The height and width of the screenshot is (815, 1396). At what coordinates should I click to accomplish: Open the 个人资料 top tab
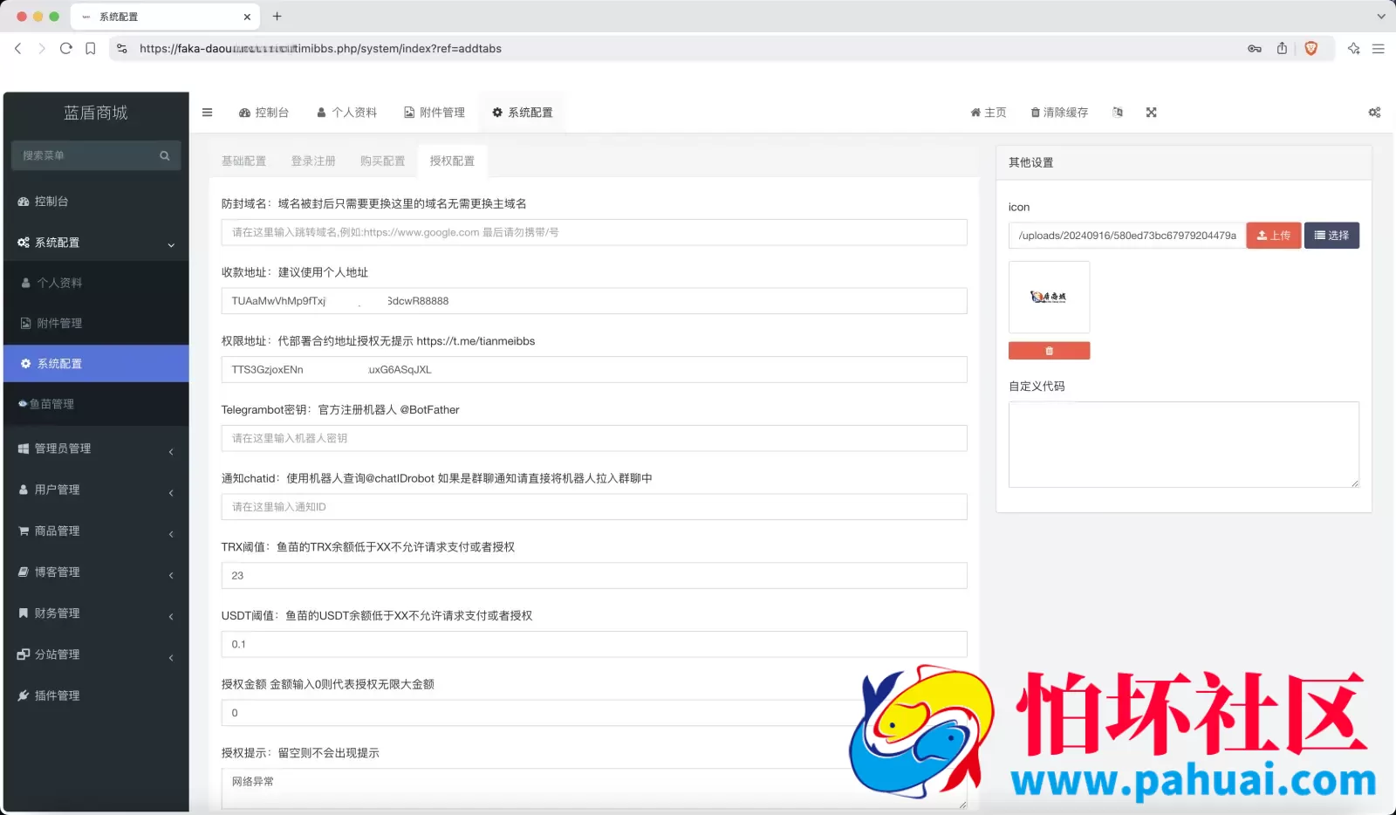click(x=346, y=113)
